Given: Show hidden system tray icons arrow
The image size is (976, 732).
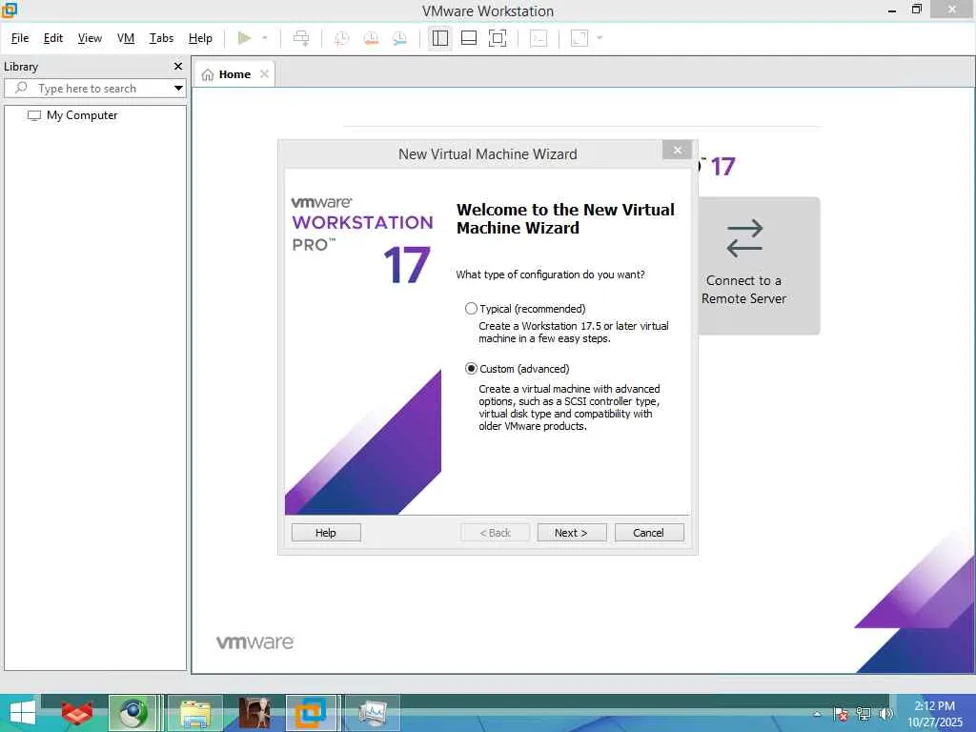Looking at the screenshot, I should [x=817, y=714].
